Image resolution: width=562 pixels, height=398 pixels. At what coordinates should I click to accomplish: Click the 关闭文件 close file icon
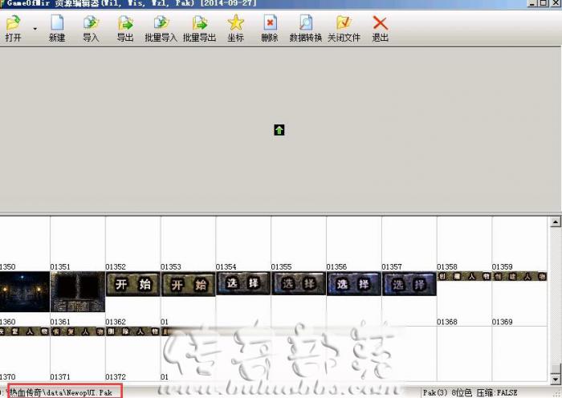click(344, 24)
